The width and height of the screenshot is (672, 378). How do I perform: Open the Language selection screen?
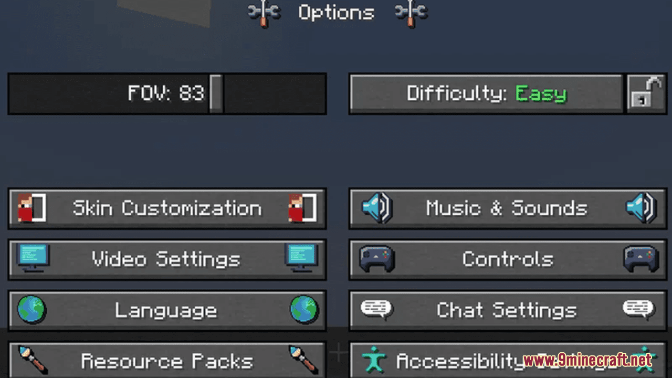[x=167, y=310]
